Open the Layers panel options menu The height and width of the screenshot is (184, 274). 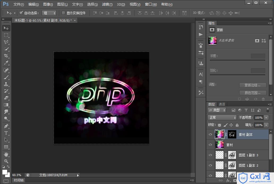click(x=270, y=104)
